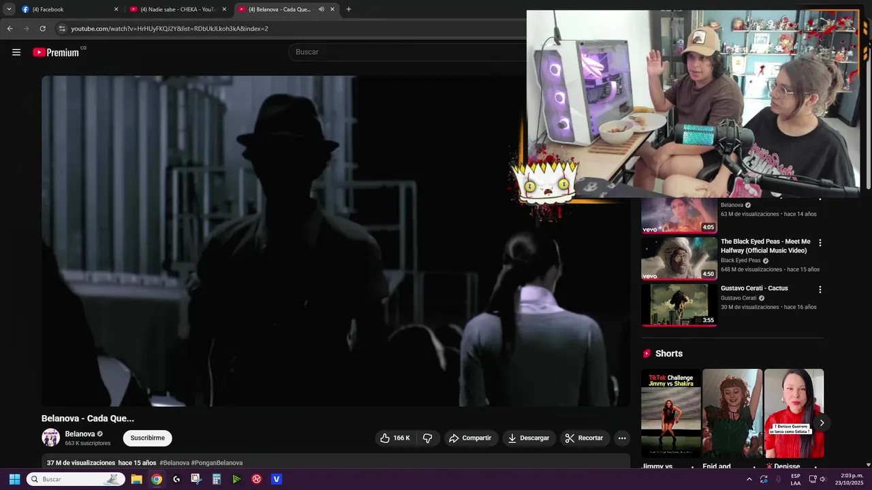Click the Gustavo Cerati - Cactus title
Viewport: 872px width, 490px height.
(x=754, y=289)
